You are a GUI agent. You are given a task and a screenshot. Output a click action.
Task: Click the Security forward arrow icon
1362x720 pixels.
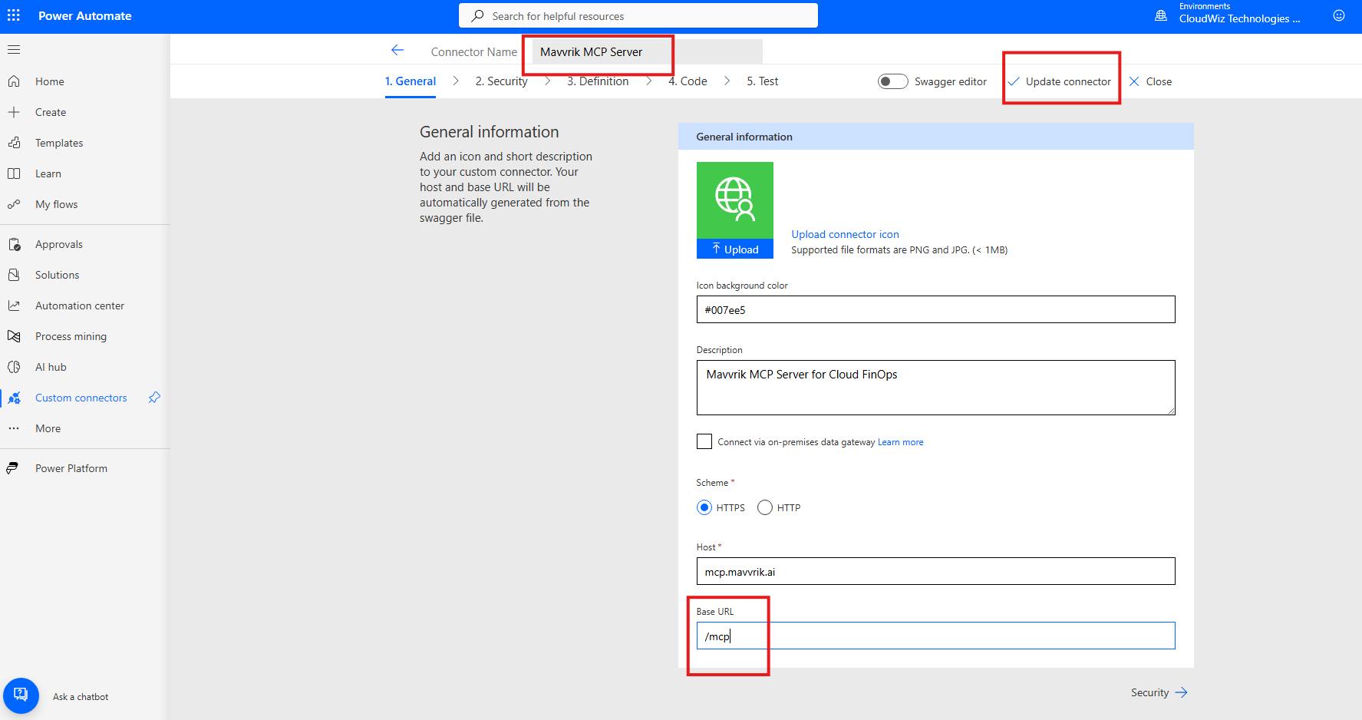1182,692
